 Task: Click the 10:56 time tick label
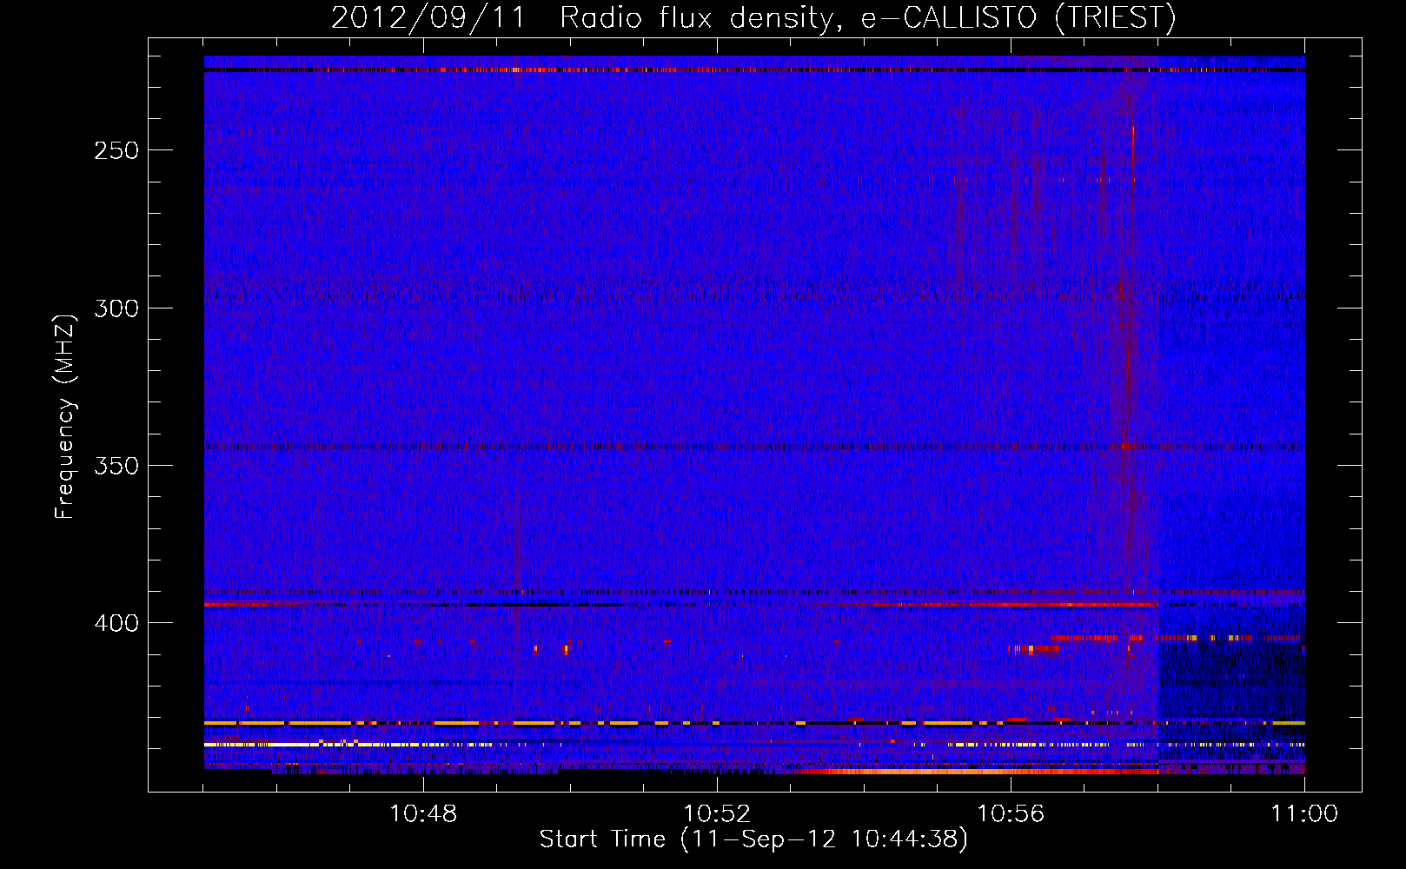click(x=1011, y=814)
